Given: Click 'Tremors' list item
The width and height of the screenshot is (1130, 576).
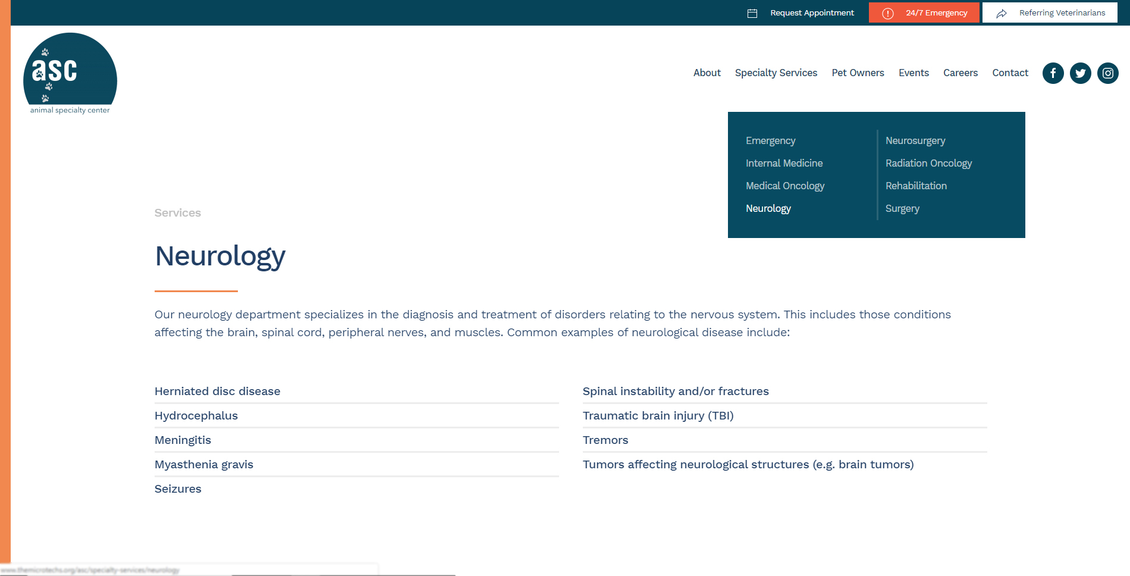Looking at the screenshot, I should tap(605, 440).
